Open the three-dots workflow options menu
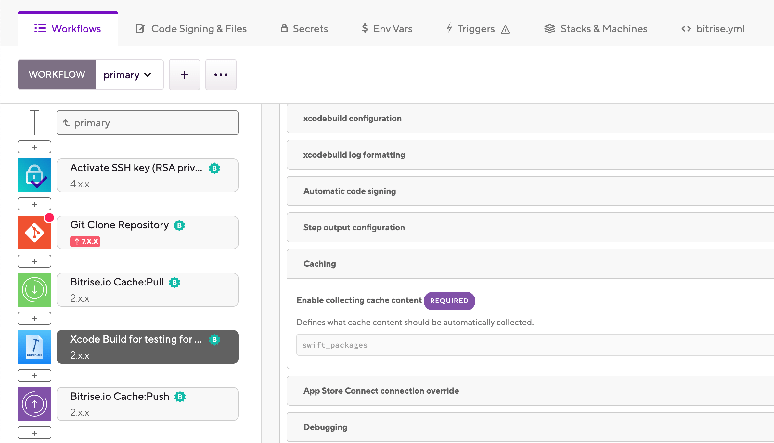The height and width of the screenshot is (443, 774). pos(221,75)
